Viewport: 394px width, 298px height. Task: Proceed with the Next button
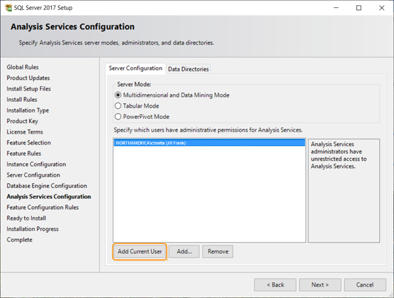click(x=320, y=284)
